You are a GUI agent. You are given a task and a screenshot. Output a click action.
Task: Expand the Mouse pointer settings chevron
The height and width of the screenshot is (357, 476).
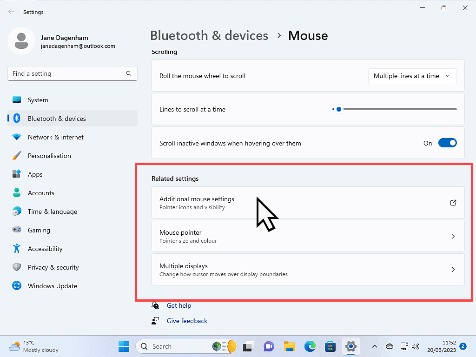tap(453, 236)
